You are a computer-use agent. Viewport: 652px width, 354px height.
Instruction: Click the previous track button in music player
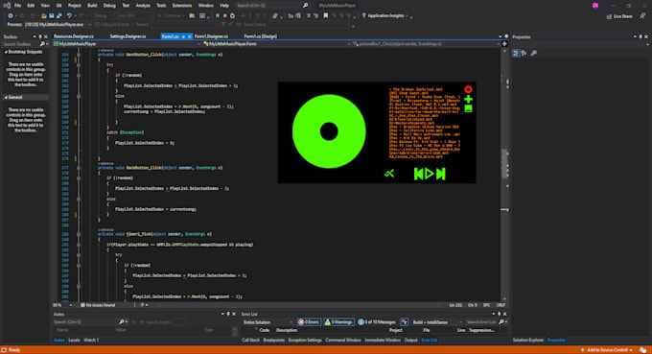tap(418, 174)
